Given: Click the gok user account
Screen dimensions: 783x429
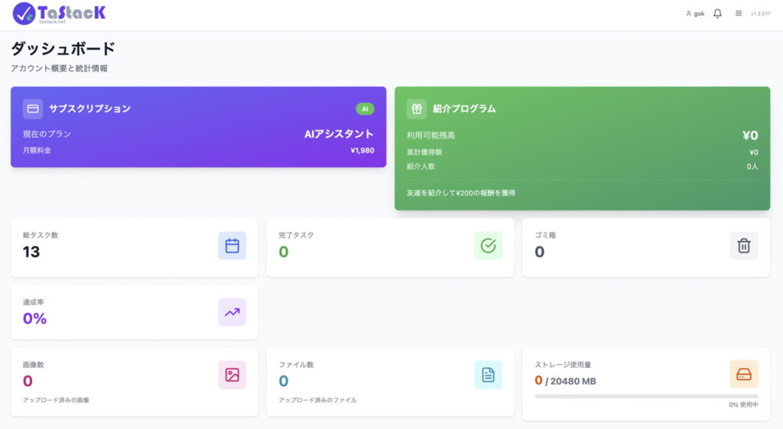Looking at the screenshot, I should tap(695, 14).
